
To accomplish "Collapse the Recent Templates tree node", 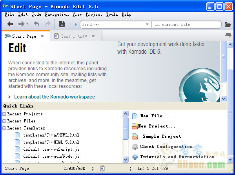I will pos(4,128).
